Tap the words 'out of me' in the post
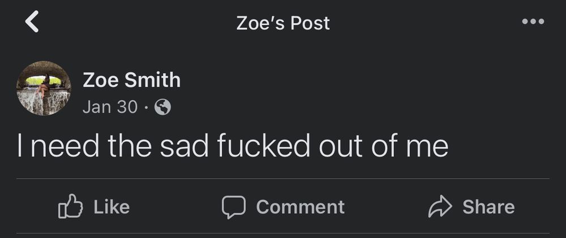The width and height of the screenshot is (566, 238). [384, 146]
